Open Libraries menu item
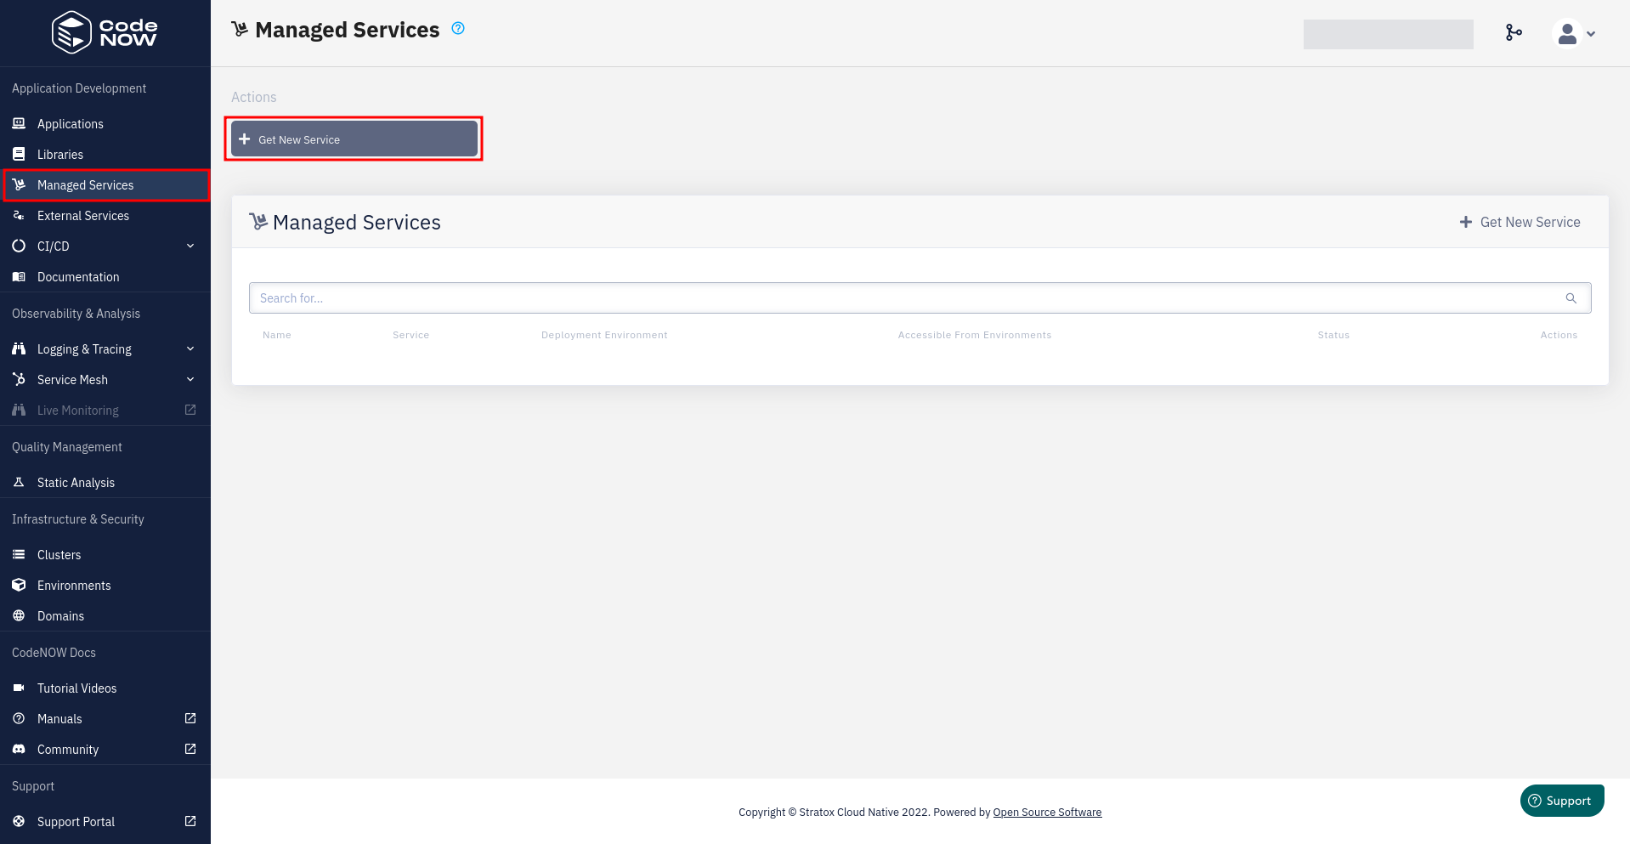Viewport: 1630px width, 844px height. [x=60, y=155]
